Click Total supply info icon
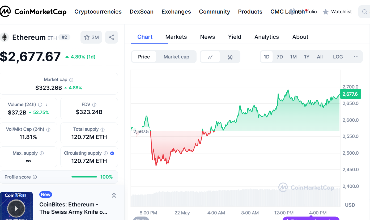This screenshot has width=370, height=220. coord(103,130)
